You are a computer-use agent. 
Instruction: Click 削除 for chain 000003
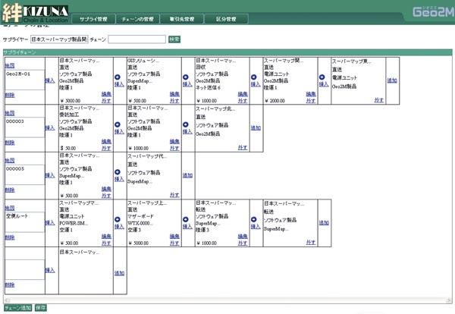[10, 143]
